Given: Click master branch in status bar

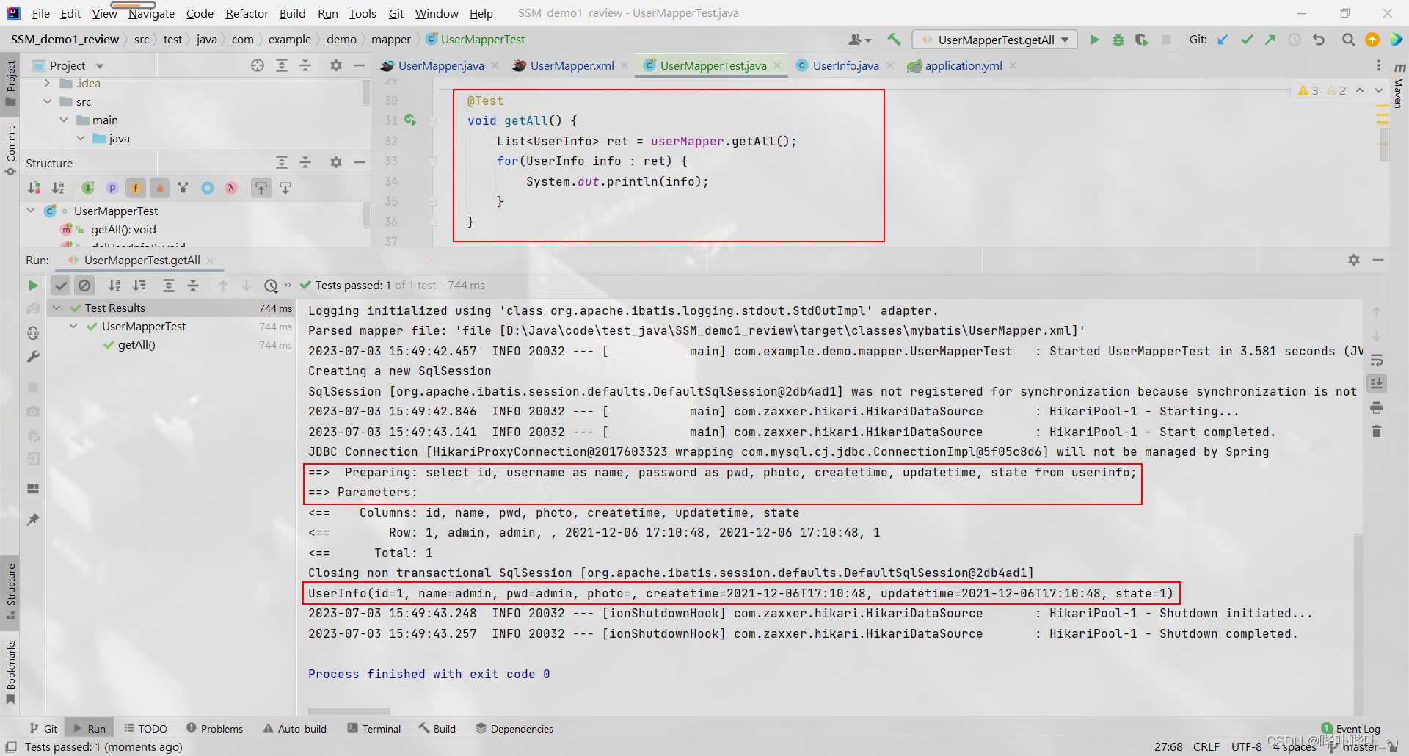Looking at the screenshot, I should pos(1354,747).
